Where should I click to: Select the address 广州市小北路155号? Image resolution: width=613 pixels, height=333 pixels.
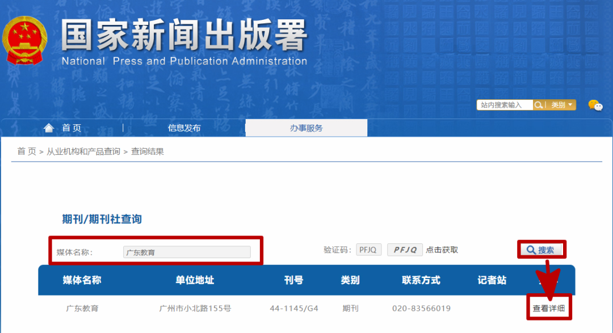click(195, 309)
